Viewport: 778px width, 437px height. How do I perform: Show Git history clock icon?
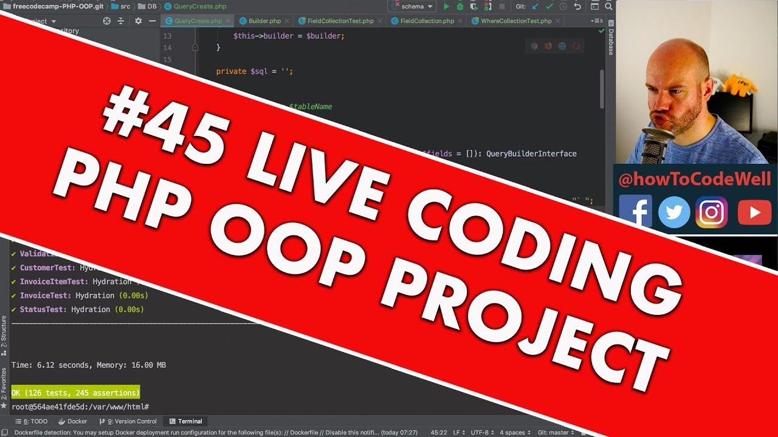pyautogui.click(x=563, y=7)
